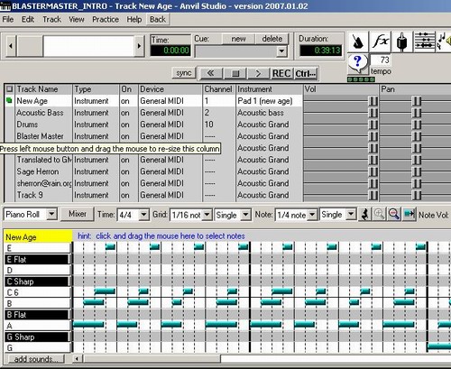Click the song position slider thumb
This screenshot has width=451, height=369.
coord(30,46)
